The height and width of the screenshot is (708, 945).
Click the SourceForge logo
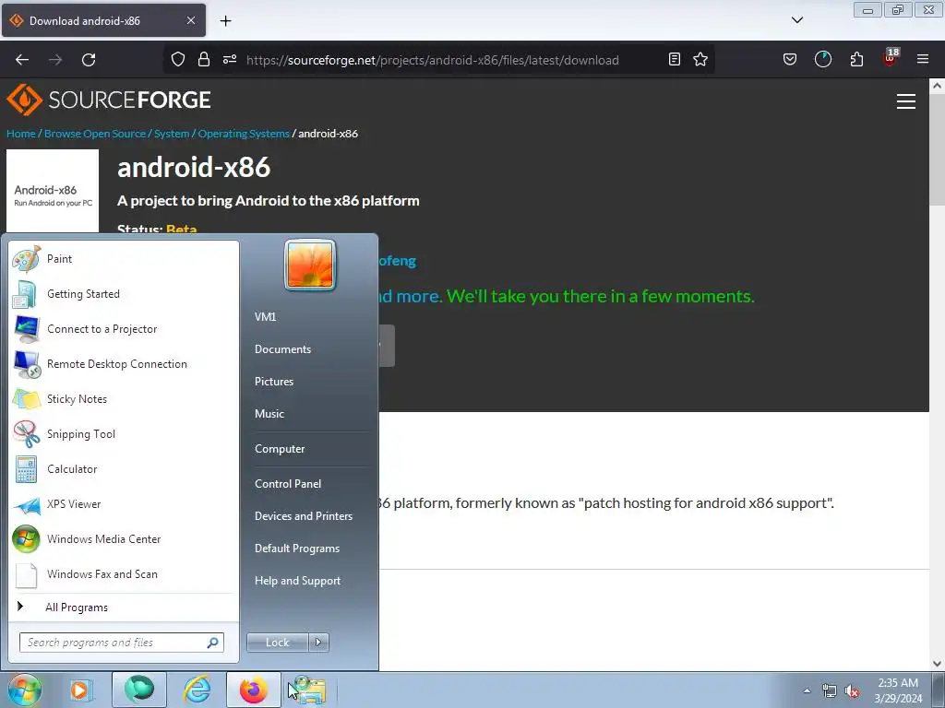(109, 100)
